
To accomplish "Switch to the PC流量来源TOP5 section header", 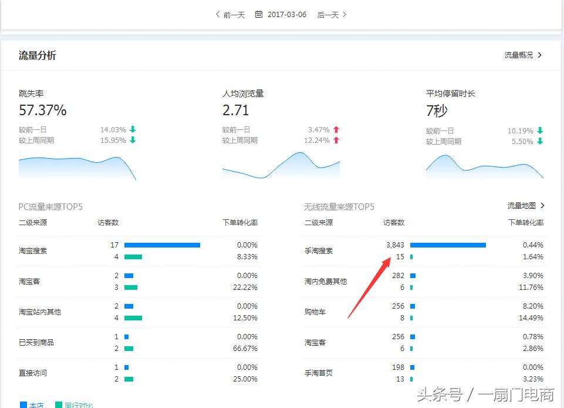I will [x=50, y=206].
